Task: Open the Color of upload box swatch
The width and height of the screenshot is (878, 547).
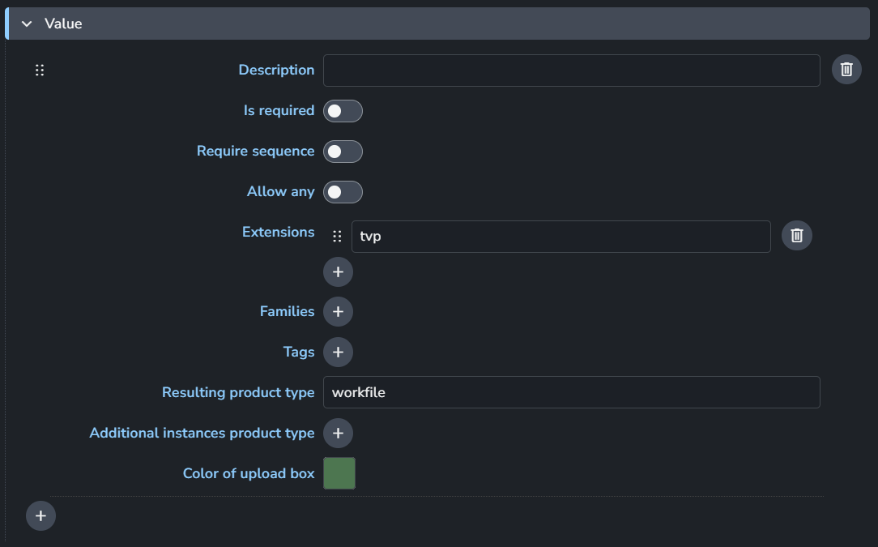Action: pos(339,473)
